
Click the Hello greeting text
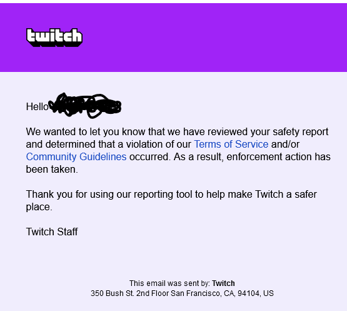click(x=37, y=107)
